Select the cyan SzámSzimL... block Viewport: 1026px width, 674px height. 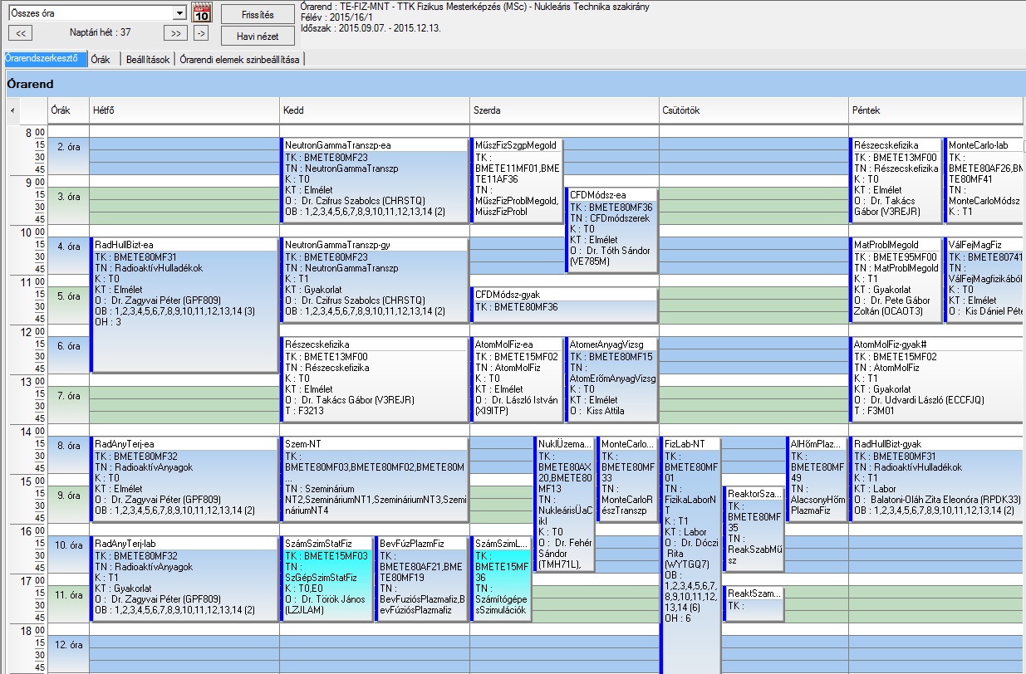click(x=501, y=579)
